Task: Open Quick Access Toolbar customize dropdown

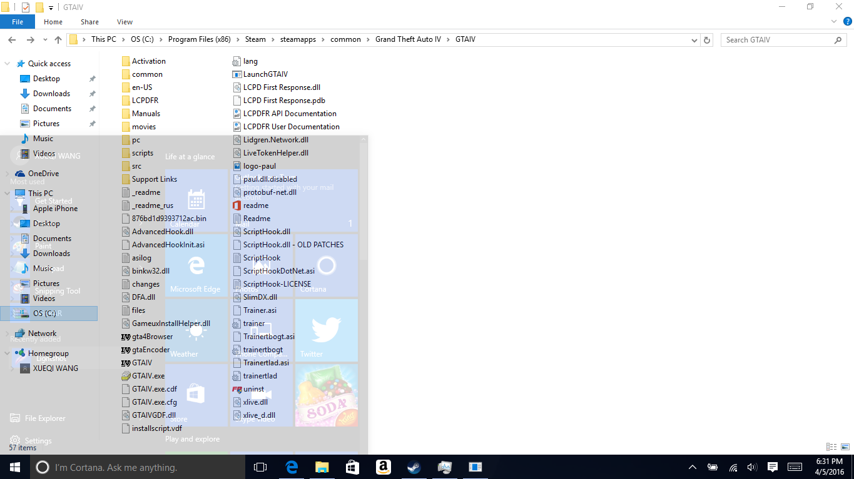Action: 51,7
